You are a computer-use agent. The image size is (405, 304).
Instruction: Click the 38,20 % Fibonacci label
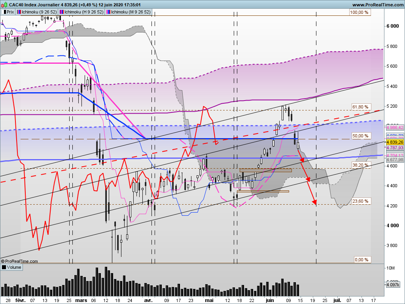click(360, 165)
